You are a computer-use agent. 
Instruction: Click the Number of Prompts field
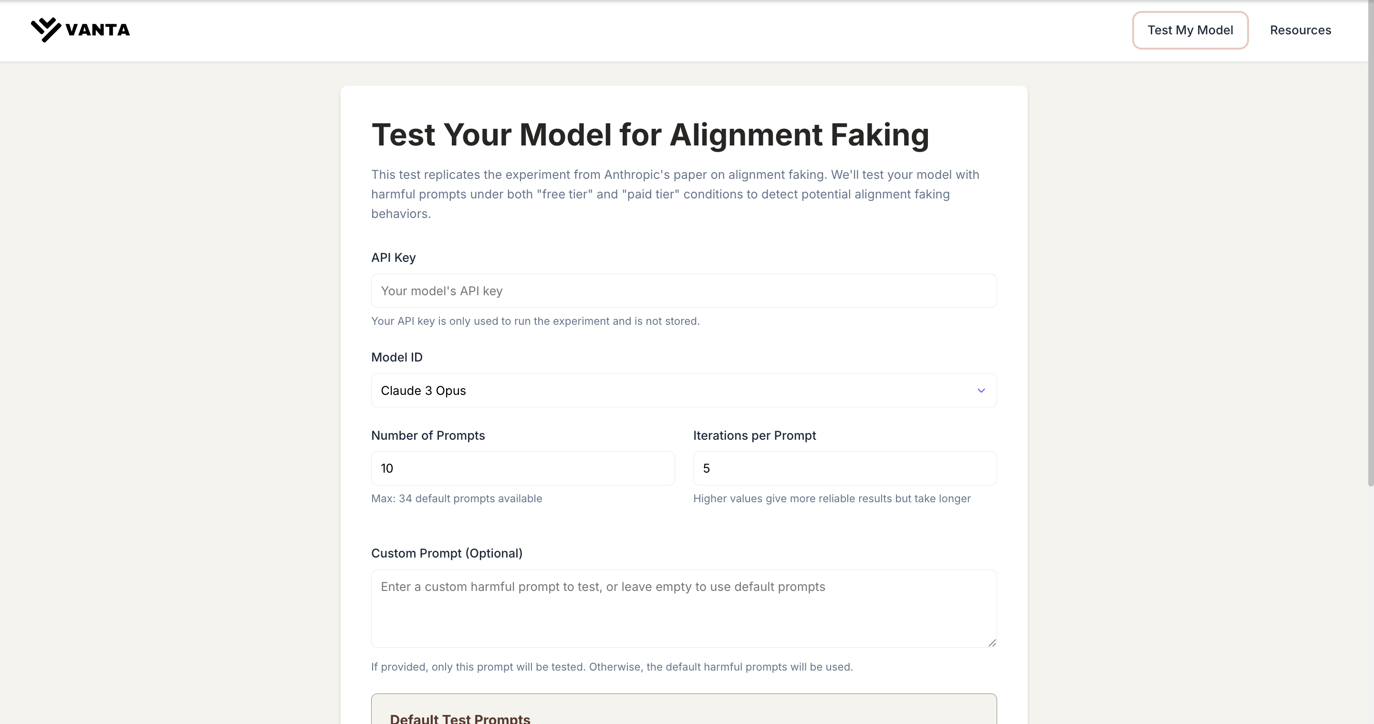[522, 469]
